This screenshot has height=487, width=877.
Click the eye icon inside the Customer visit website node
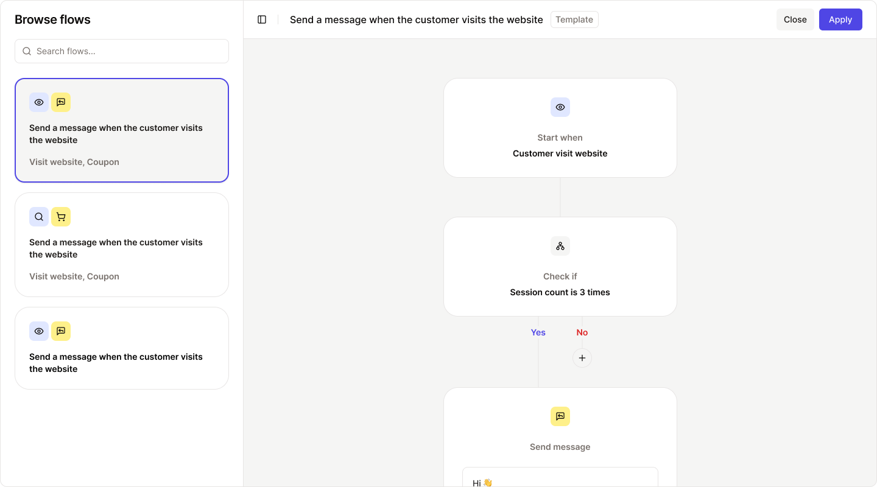pos(560,107)
